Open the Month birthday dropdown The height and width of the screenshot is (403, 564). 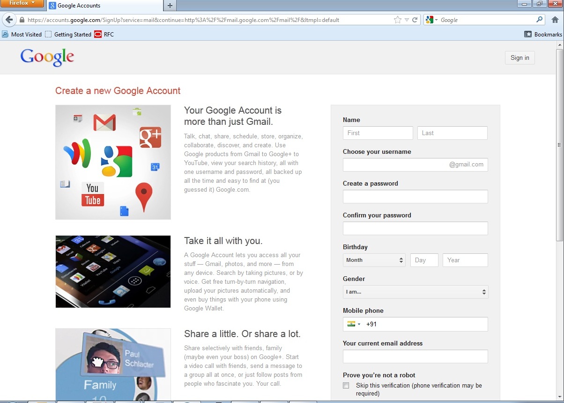click(x=374, y=260)
